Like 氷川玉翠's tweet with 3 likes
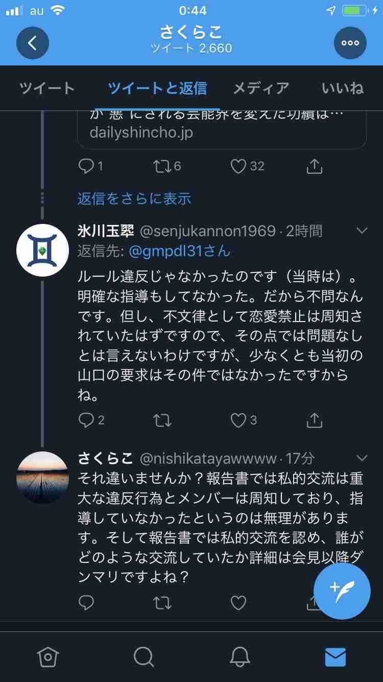Screen dimensions: 383x682 coord(238,420)
